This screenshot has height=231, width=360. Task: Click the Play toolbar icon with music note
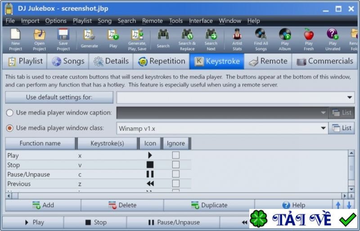(x=113, y=40)
